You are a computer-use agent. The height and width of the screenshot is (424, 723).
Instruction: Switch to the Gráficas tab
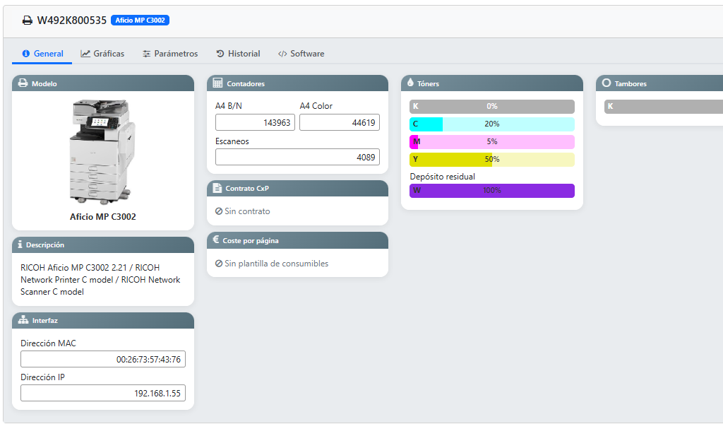coord(102,54)
